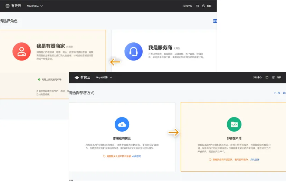The height and width of the screenshot is (183, 286).
Task: Click the user avatar icon in the upper header
Action: (204, 6)
